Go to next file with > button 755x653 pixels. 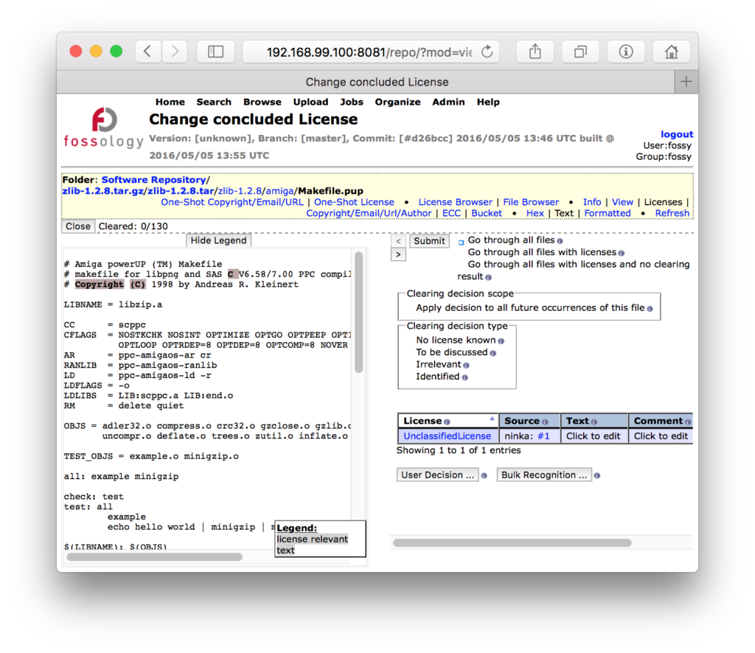[398, 254]
